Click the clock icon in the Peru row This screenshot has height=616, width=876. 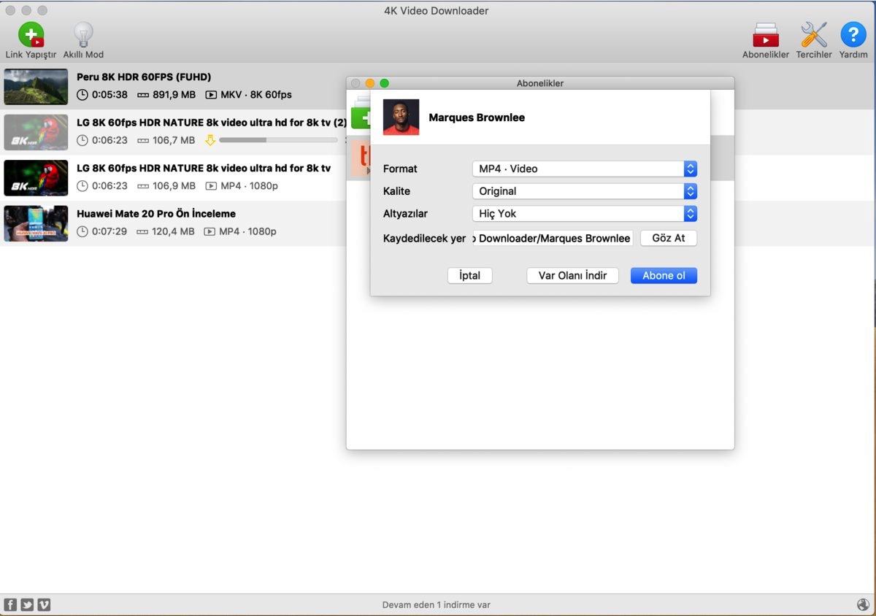point(82,95)
